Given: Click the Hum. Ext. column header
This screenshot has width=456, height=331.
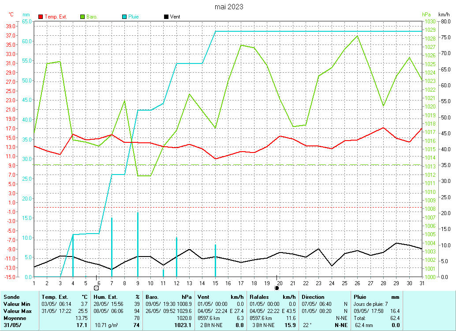Looking at the screenshot, I should pos(108,297).
